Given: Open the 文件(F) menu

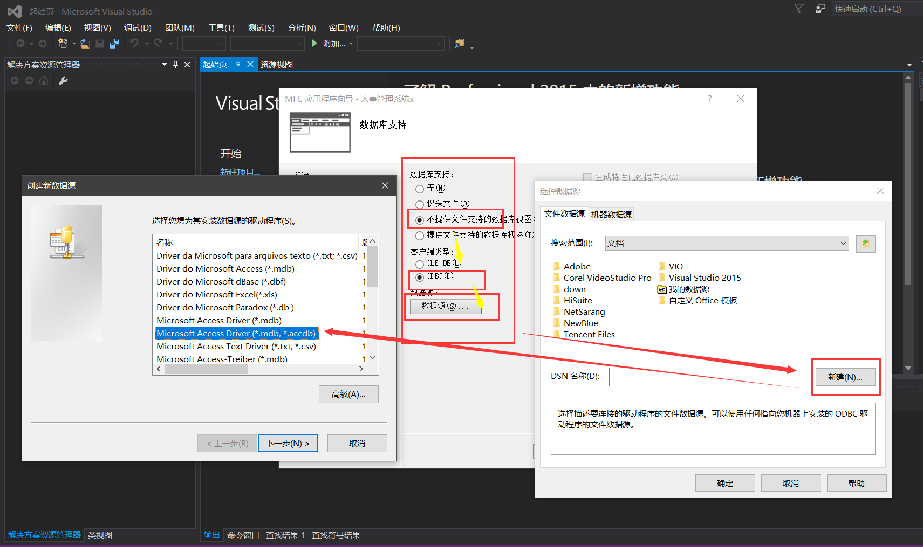Looking at the screenshot, I should 19,27.
